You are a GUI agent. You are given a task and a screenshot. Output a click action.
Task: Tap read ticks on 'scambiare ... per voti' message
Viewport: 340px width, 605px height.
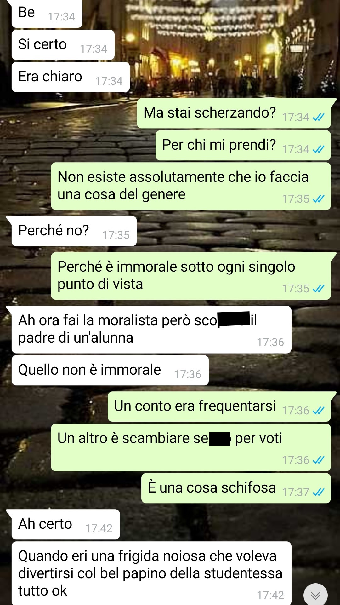pyautogui.click(x=318, y=460)
